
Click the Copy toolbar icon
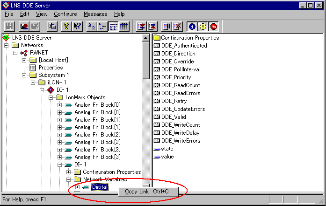52,27
